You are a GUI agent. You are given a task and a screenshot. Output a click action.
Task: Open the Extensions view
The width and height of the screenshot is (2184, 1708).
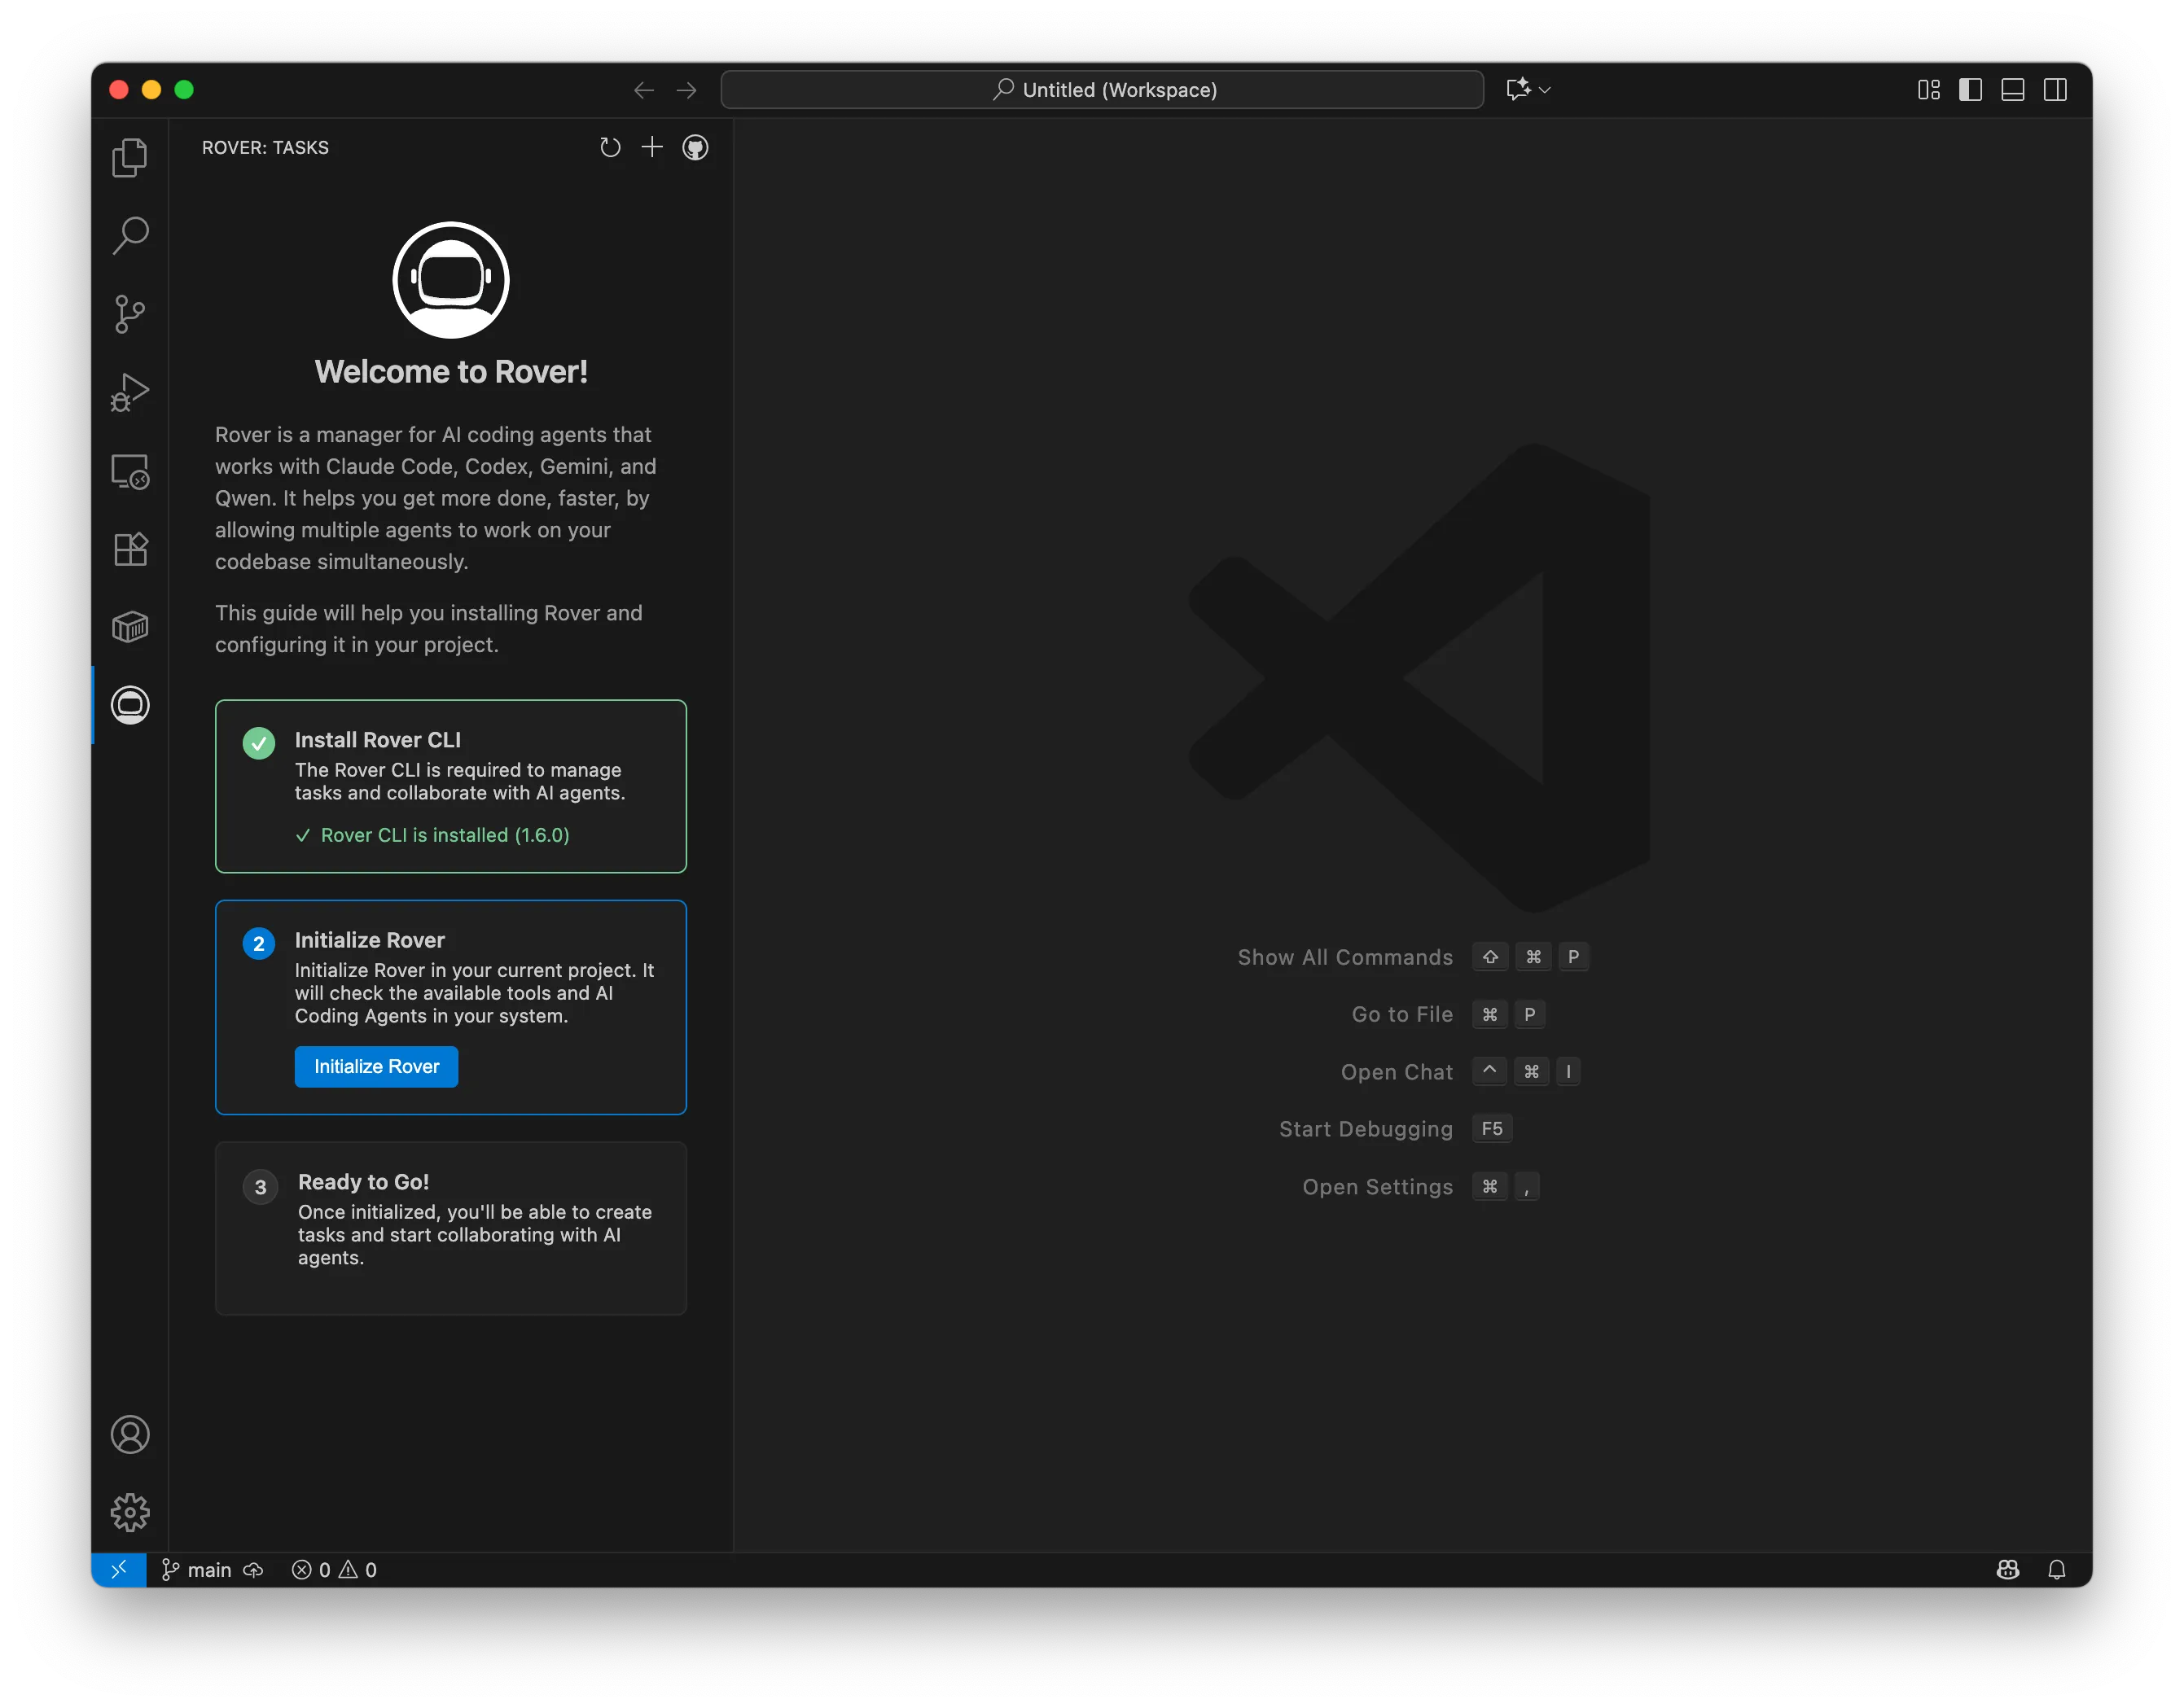[130, 548]
